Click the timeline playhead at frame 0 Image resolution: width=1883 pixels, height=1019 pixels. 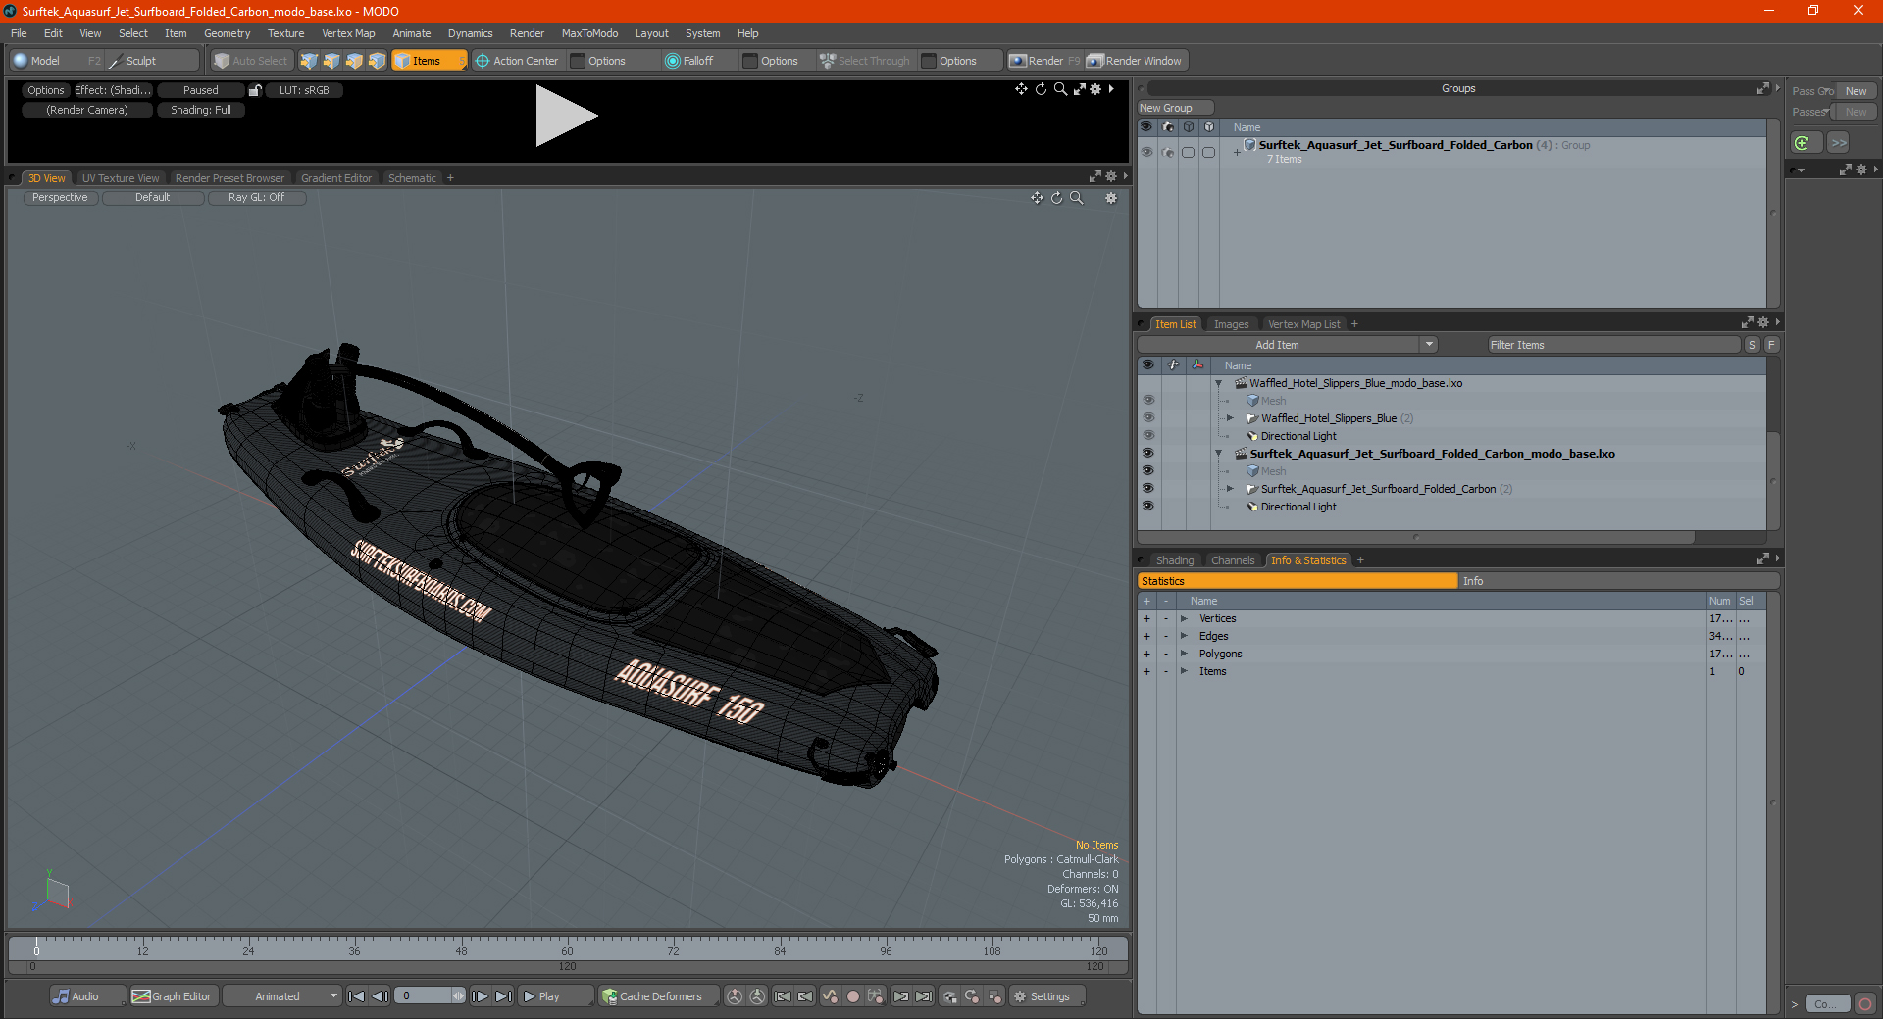point(36,947)
